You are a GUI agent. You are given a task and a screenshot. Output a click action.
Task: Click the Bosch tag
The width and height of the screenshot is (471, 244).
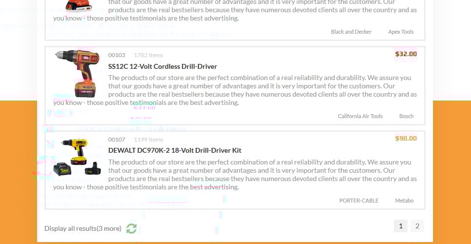point(406,116)
